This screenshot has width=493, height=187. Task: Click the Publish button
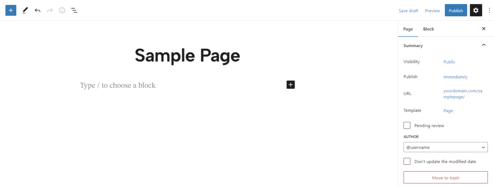(455, 11)
